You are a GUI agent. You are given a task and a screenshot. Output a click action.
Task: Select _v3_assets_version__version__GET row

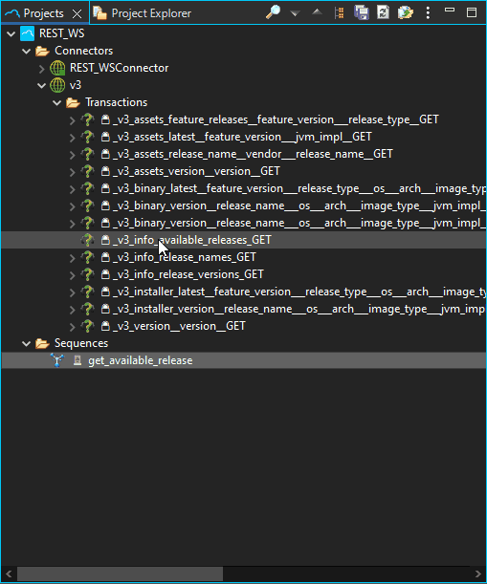click(x=196, y=171)
